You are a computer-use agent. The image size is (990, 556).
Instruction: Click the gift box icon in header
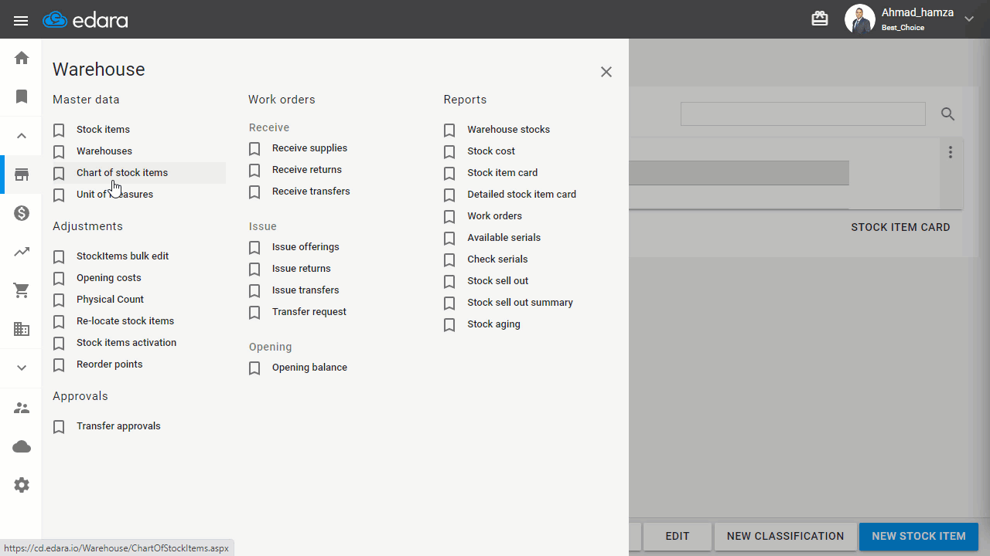click(820, 19)
